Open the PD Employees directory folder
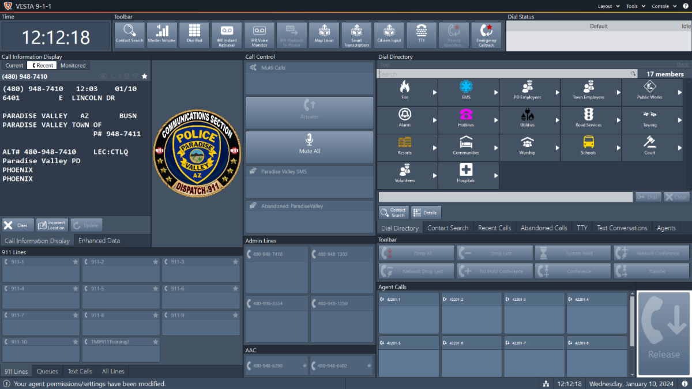 [x=529, y=92]
